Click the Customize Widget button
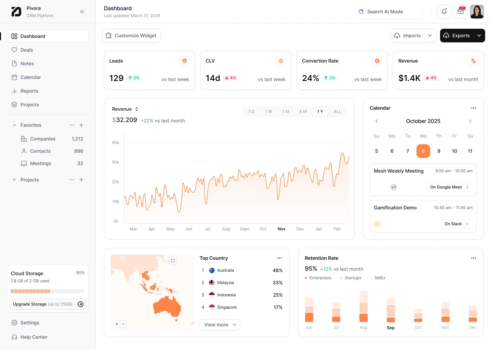492x350 pixels. [x=132, y=36]
